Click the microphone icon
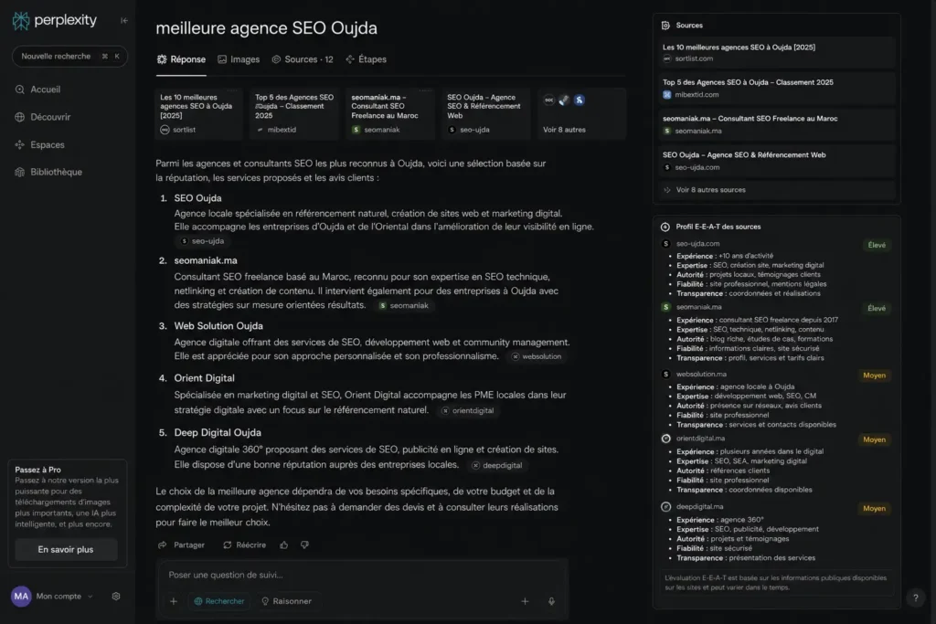Screen dimensions: 936x624 coord(551,601)
